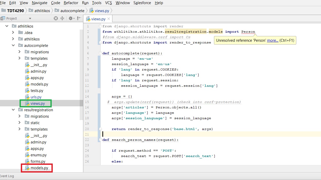This screenshot has height=180, width=321.
Task: Click the Project panel vertical scrollbar
Action: click(x=81, y=75)
